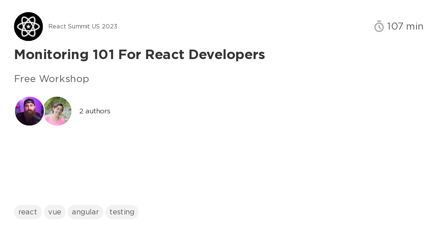Click 'React Summit US 2023' event name

pyautogui.click(x=83, y=26)
